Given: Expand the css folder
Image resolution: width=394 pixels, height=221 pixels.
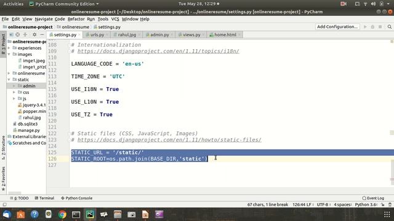Looking at the screenshot, I should (14, 92).
